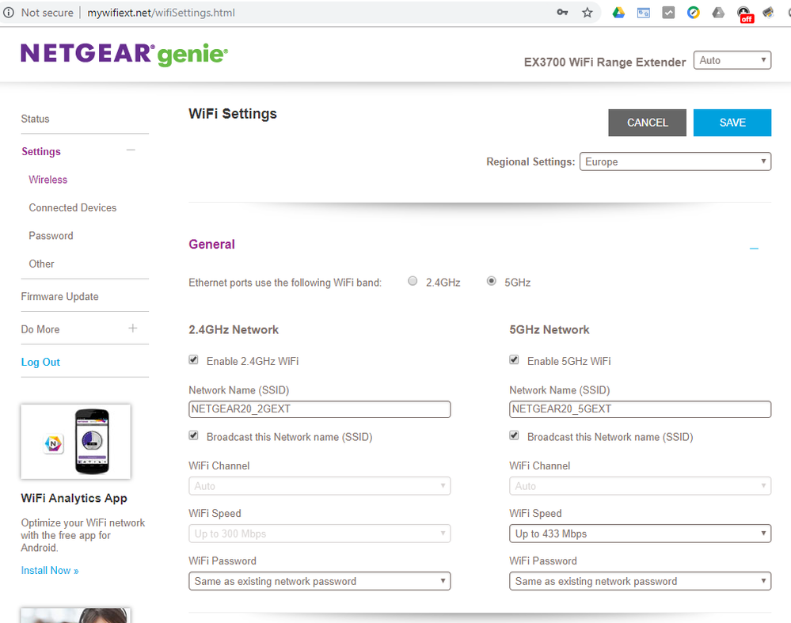Image resolution: width=791 pixels, height=623 pixels.
Task: Click the WiFi Analytics App heading
Action: tap(74, 499)
